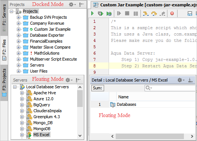
Task: Click the Step Into debugger icon
Action: (x=146, y=13)
